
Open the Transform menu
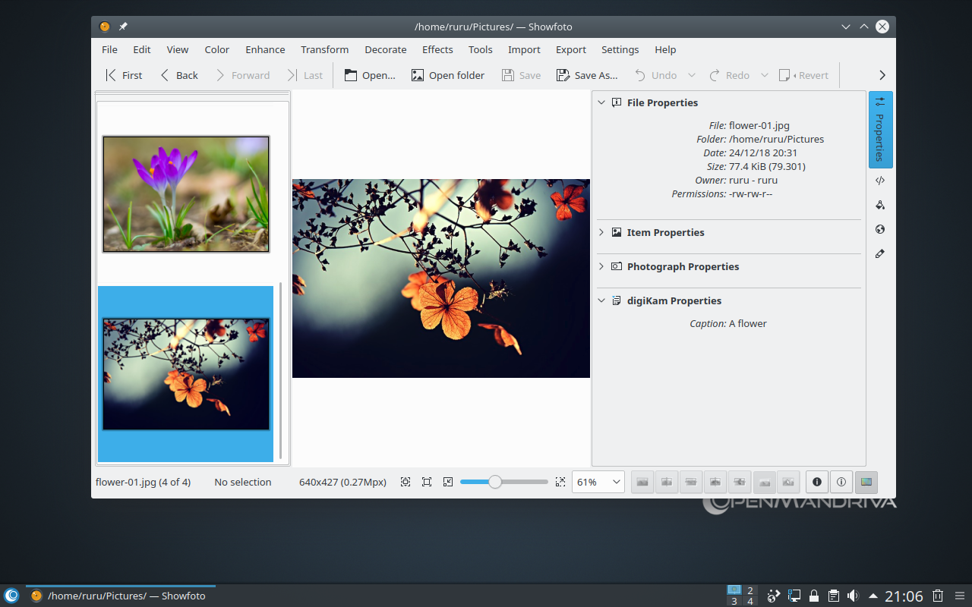[x=324, y=49]
